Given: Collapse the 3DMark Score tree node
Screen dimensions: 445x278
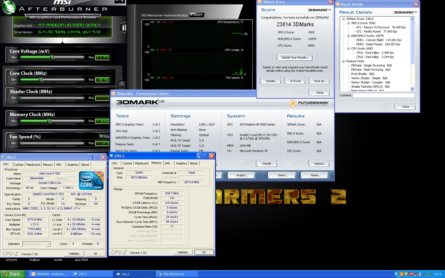Looking at the screenshot, I should tap(343, 19).
